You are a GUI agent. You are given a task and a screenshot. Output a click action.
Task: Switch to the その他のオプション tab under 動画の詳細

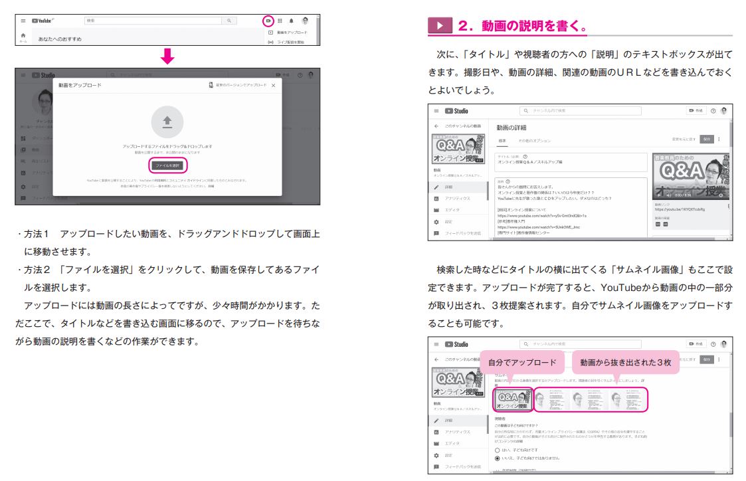[x=534, y=141]
